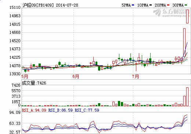Click the tallest red volume bar

[x=187, y=97]
